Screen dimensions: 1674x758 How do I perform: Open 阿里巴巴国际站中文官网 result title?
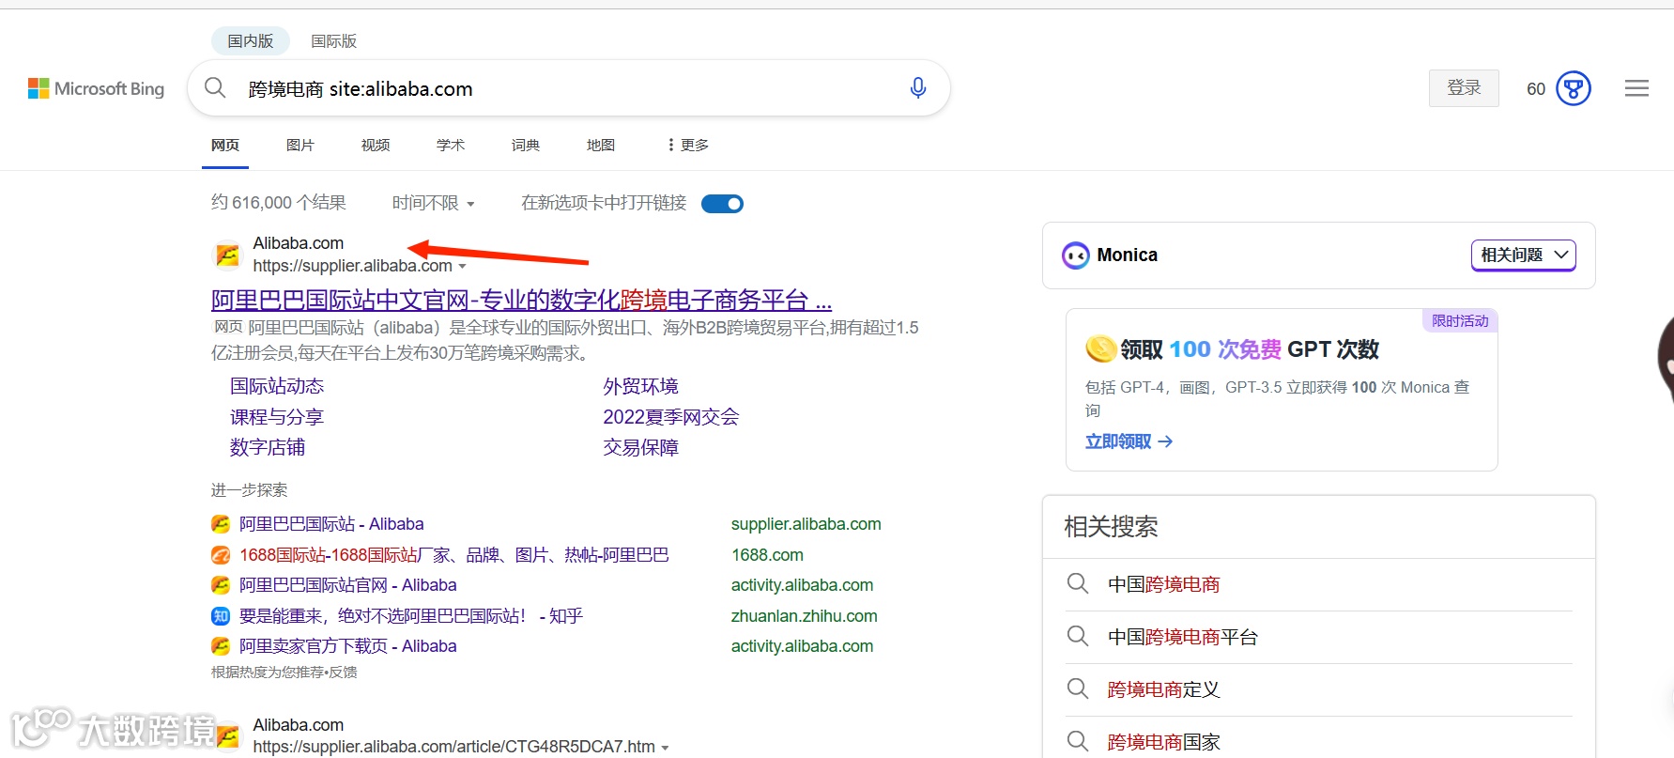tap(521, 301)
